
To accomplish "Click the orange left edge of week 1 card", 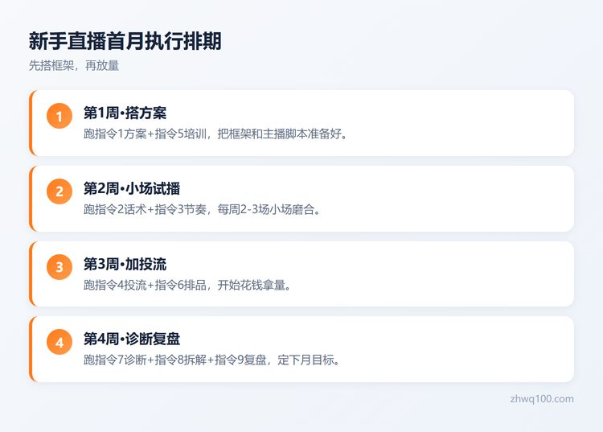I will click(31, 123).
